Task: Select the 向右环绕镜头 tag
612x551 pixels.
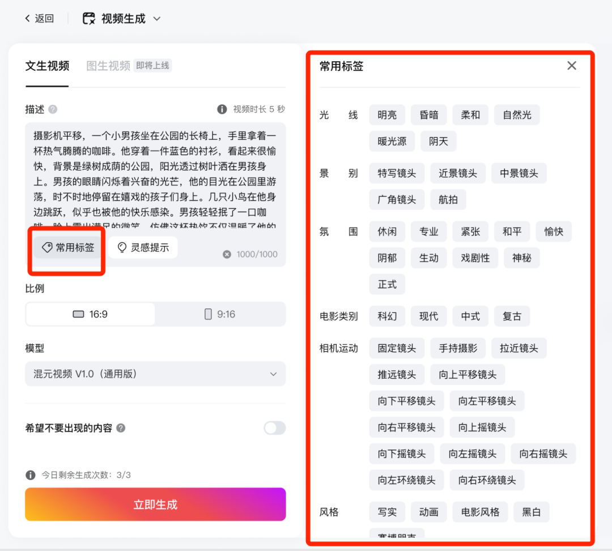Action: point(487,480)
